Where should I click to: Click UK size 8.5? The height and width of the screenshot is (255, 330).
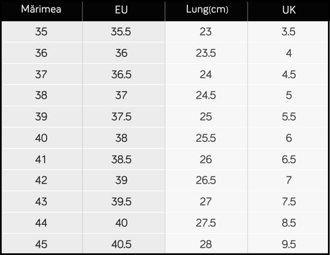point(289,223)
